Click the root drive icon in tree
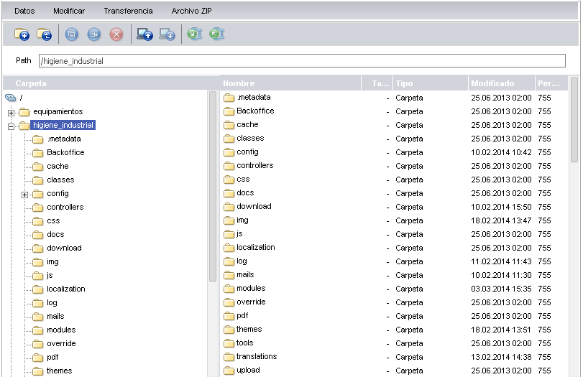This screenshot has width=583, height=377. click(x=11, y=98)
